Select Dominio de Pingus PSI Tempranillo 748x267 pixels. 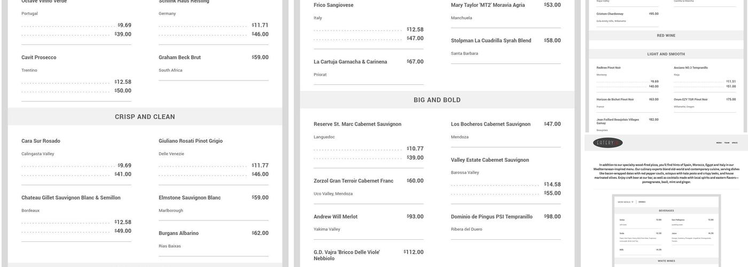point(492,217)
